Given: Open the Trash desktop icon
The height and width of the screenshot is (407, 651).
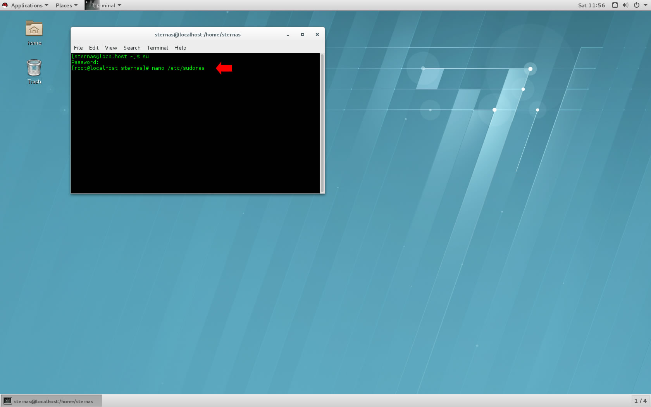Looking at the screenshot, I should coord(34,72).
